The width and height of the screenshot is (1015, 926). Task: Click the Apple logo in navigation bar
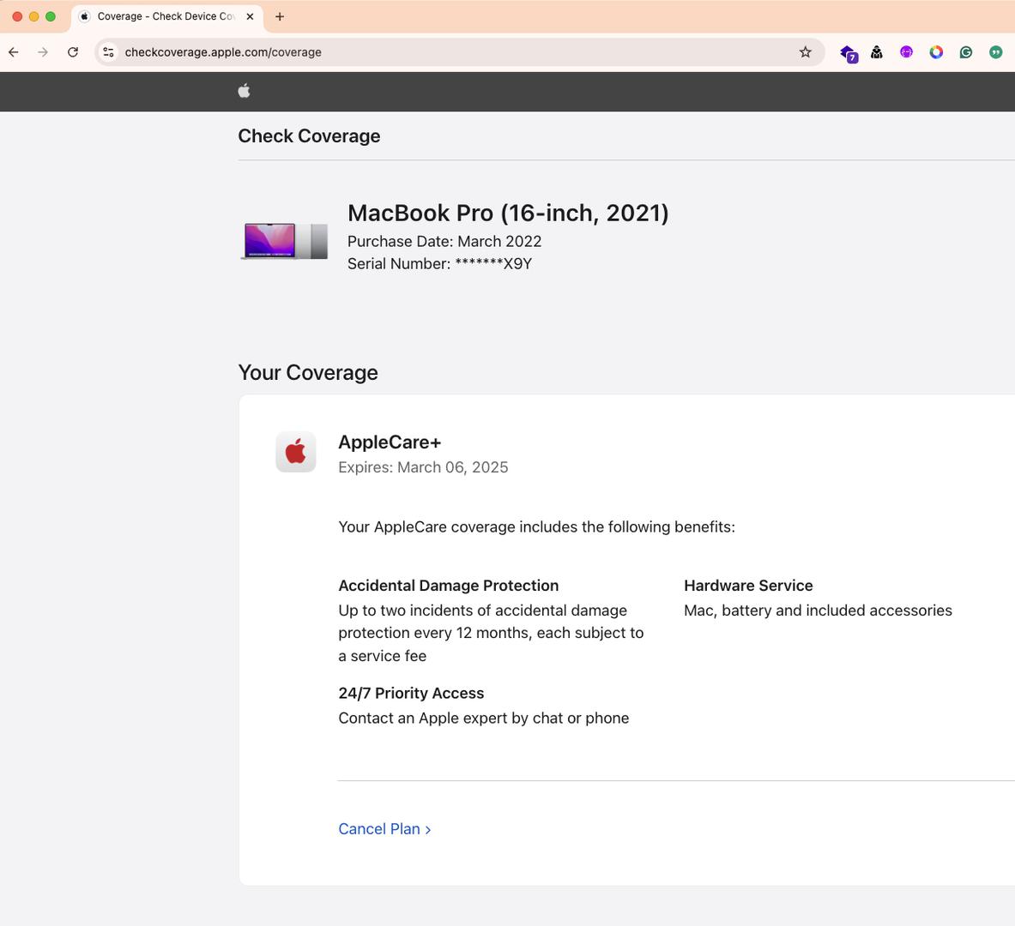tap(244, 91)
